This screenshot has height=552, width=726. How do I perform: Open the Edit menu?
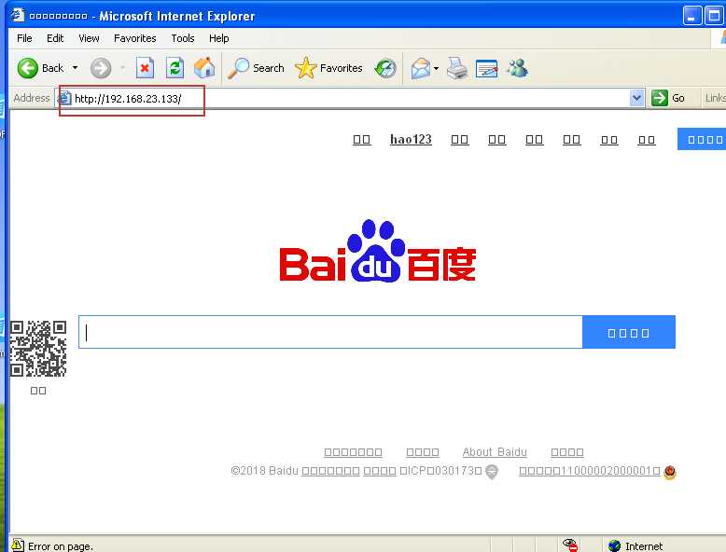(55, 38)
